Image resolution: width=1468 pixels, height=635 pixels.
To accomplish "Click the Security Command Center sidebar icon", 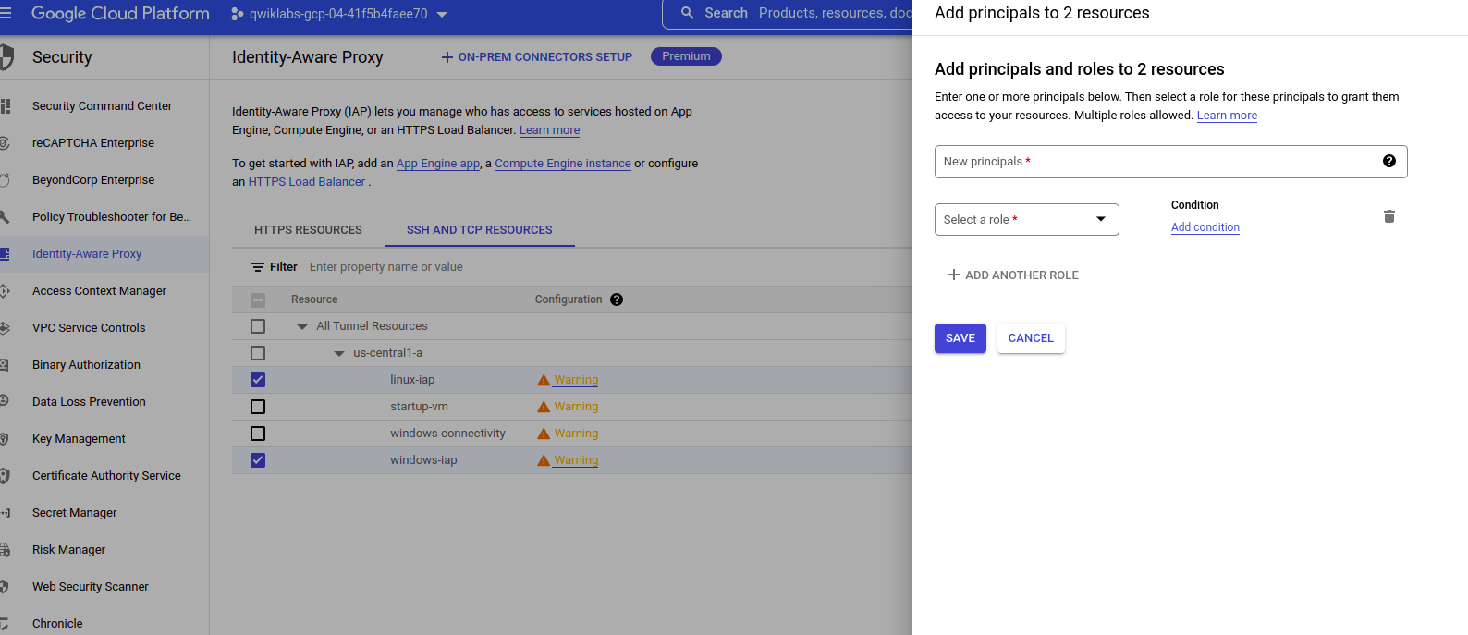I will (x=6, y=106).
